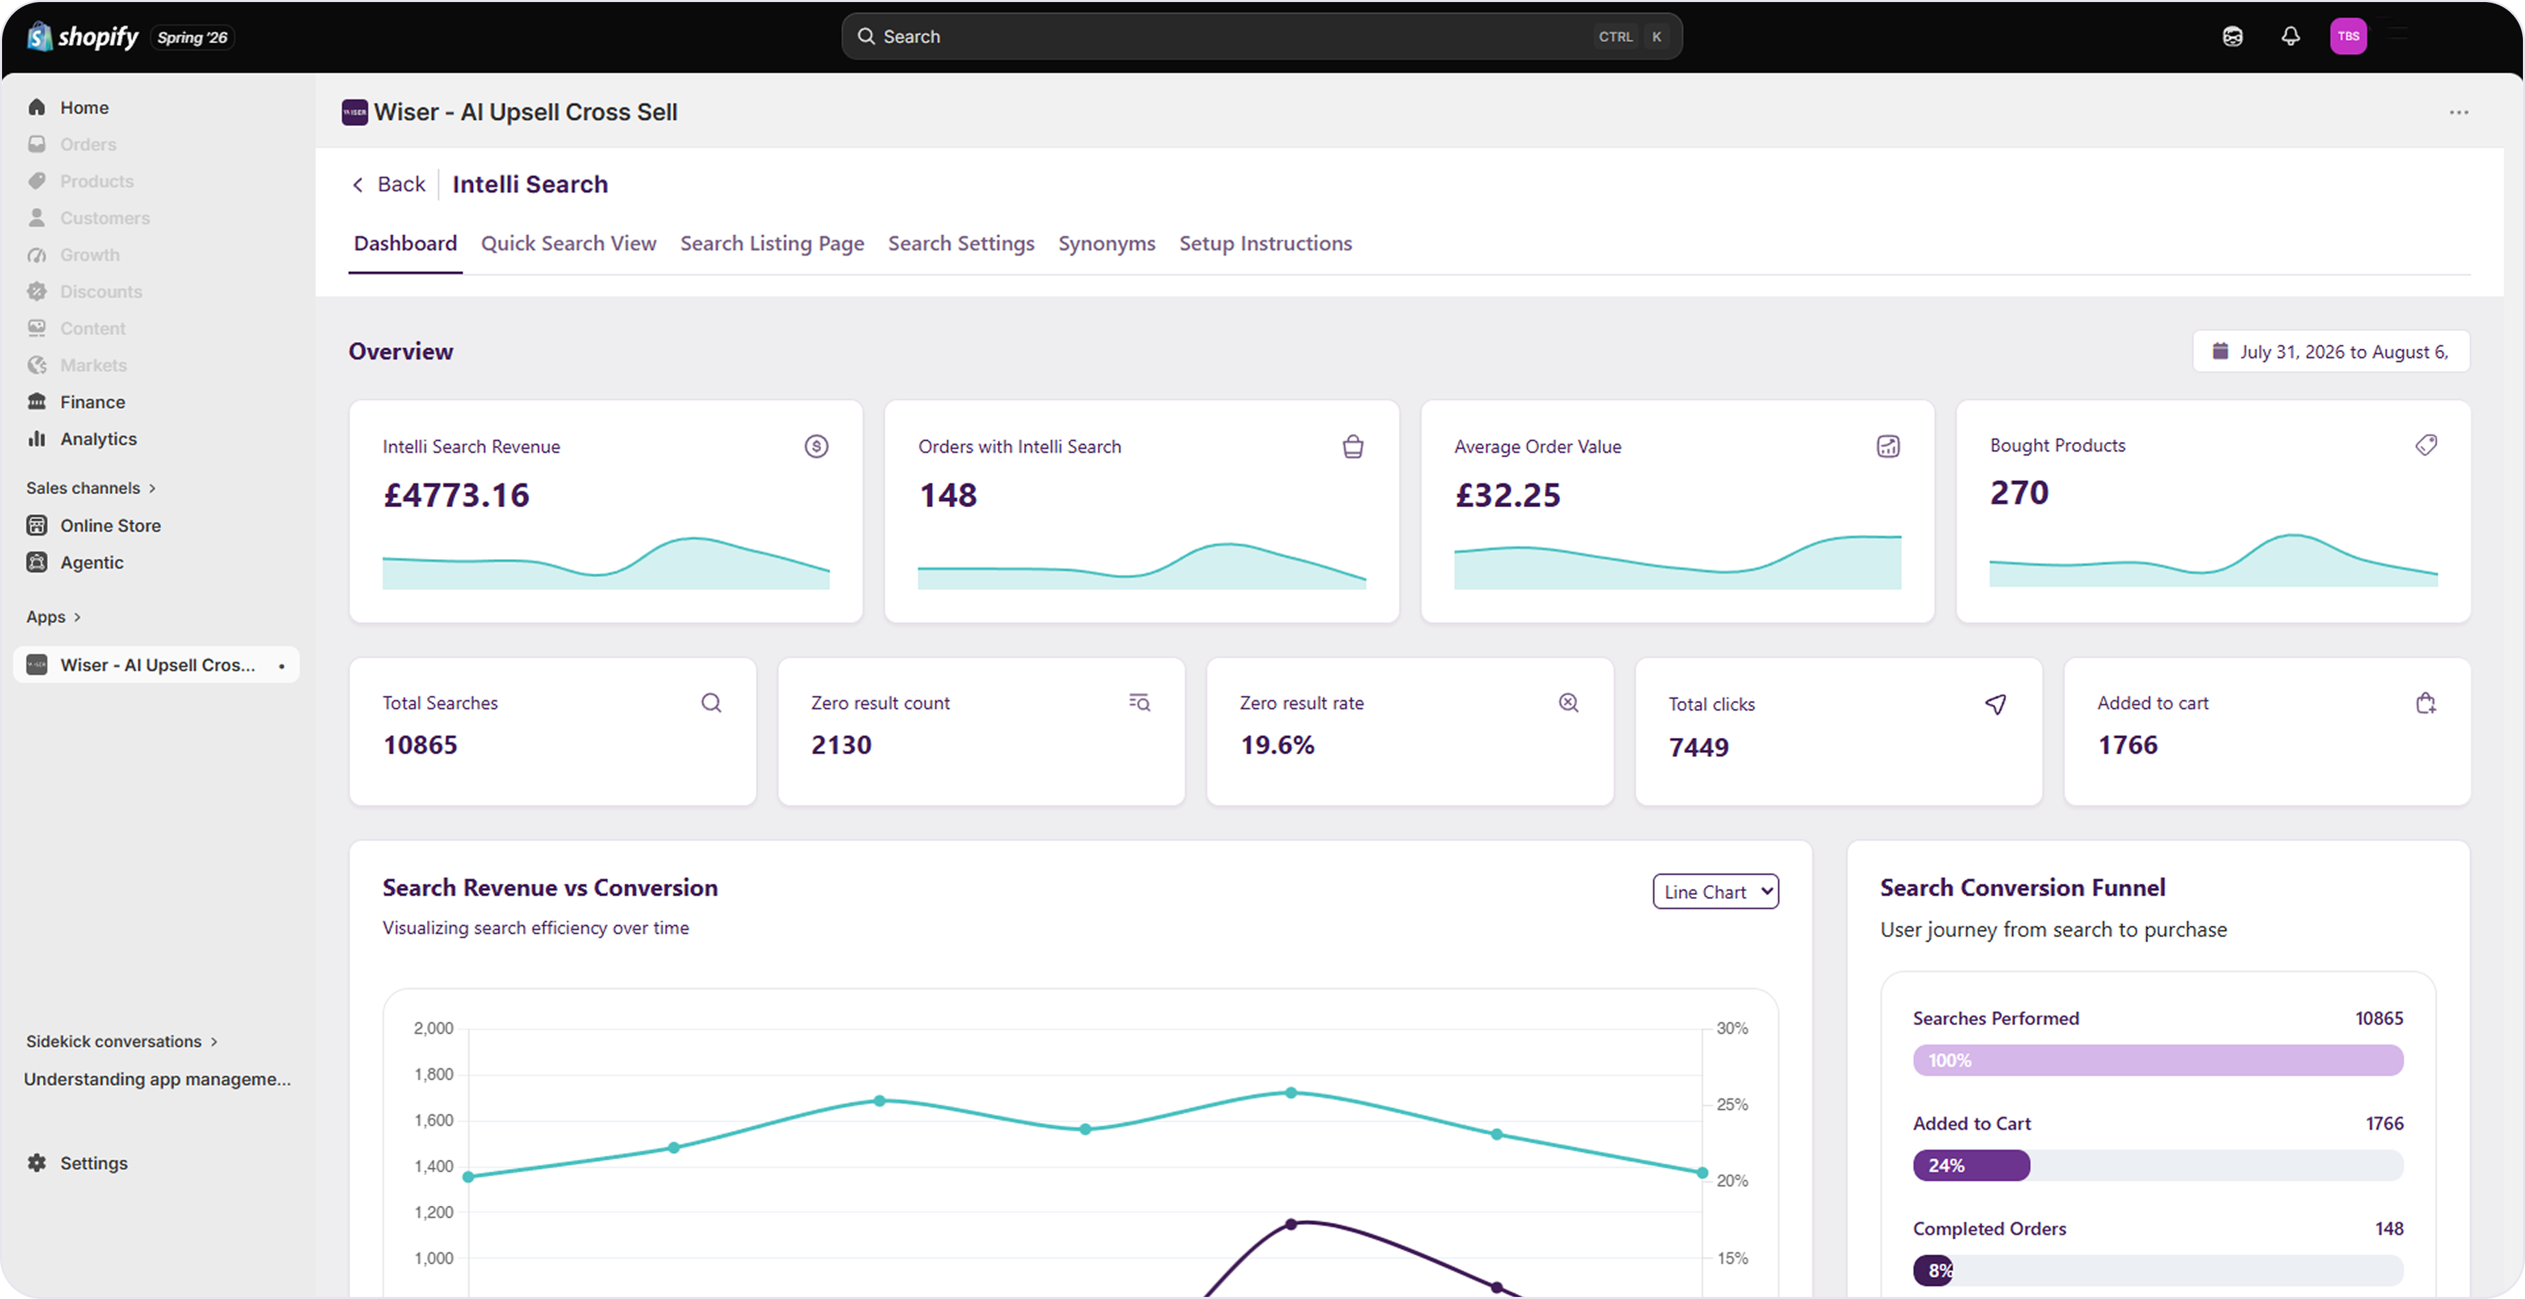Click the £4773.16 revenue value
Image resolution: width=2525 pixels, height=1299 pixels.
click(456, 495)
